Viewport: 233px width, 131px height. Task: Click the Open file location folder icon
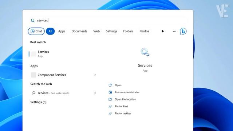110,99
